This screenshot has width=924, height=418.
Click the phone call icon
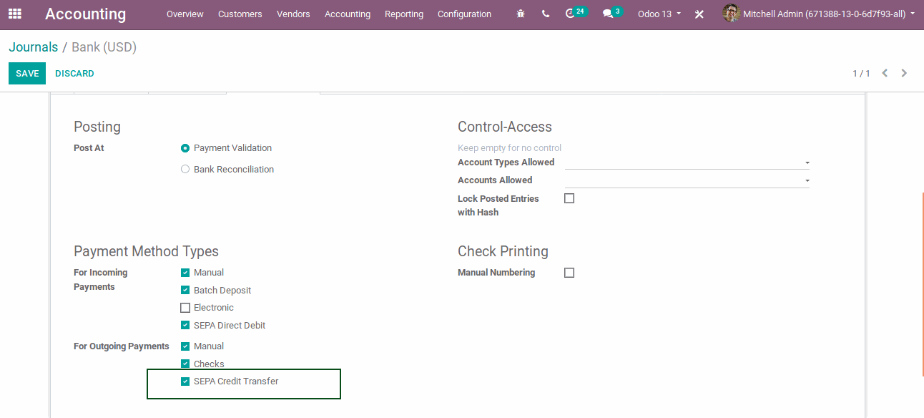pyautogui.click(x=546, y=14)
